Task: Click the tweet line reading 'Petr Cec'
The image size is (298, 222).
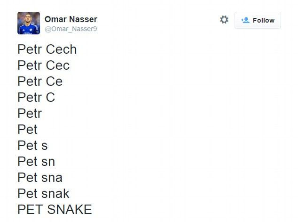Action: pos(43,65)
